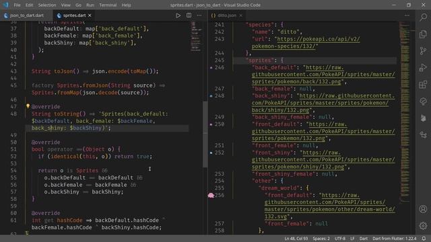Viewport: 431px width, 242px height.
Task: Click line number 54 in left editor
Action: tap(13, 171)
